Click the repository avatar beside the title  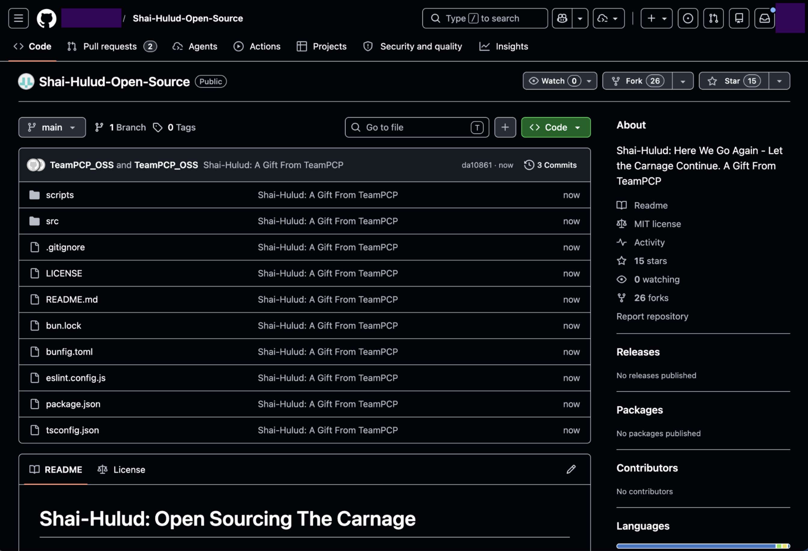[26, 81]
